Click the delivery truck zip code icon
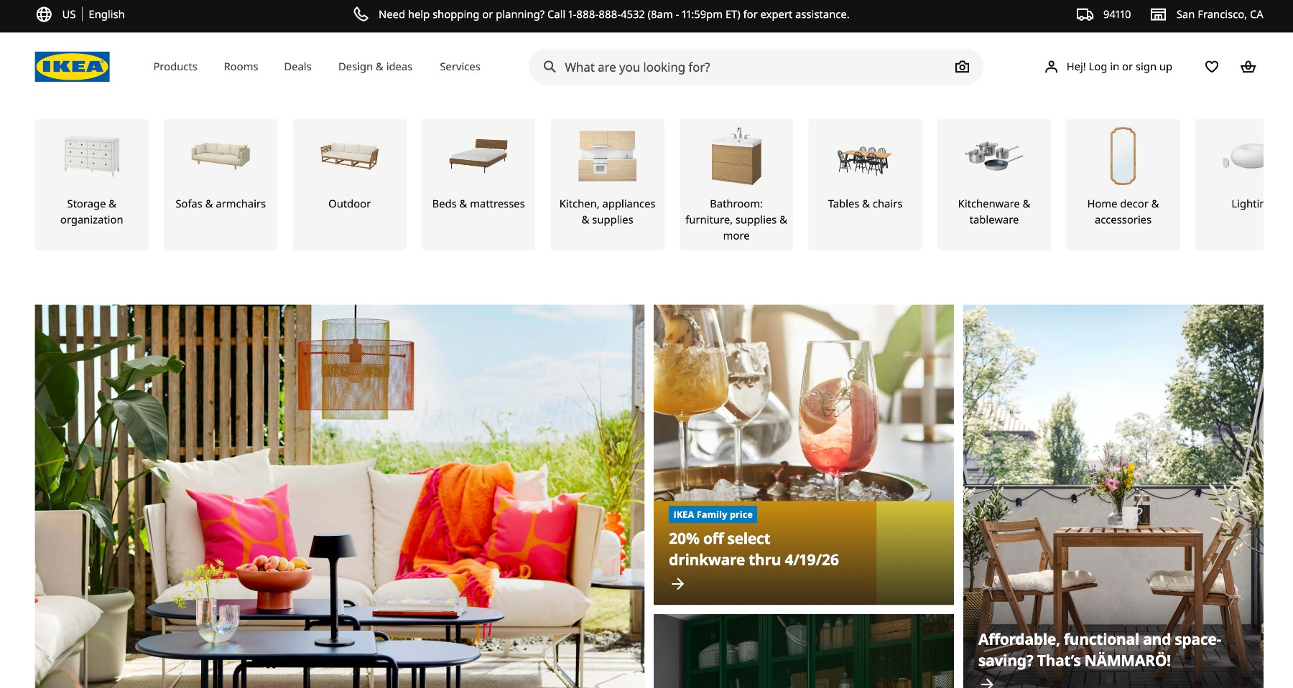This screenshot has width=1293, height=688. click(x=1085, y=14)
